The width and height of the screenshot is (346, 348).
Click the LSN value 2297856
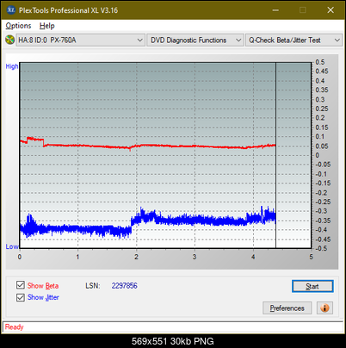(x=125, y=286)
